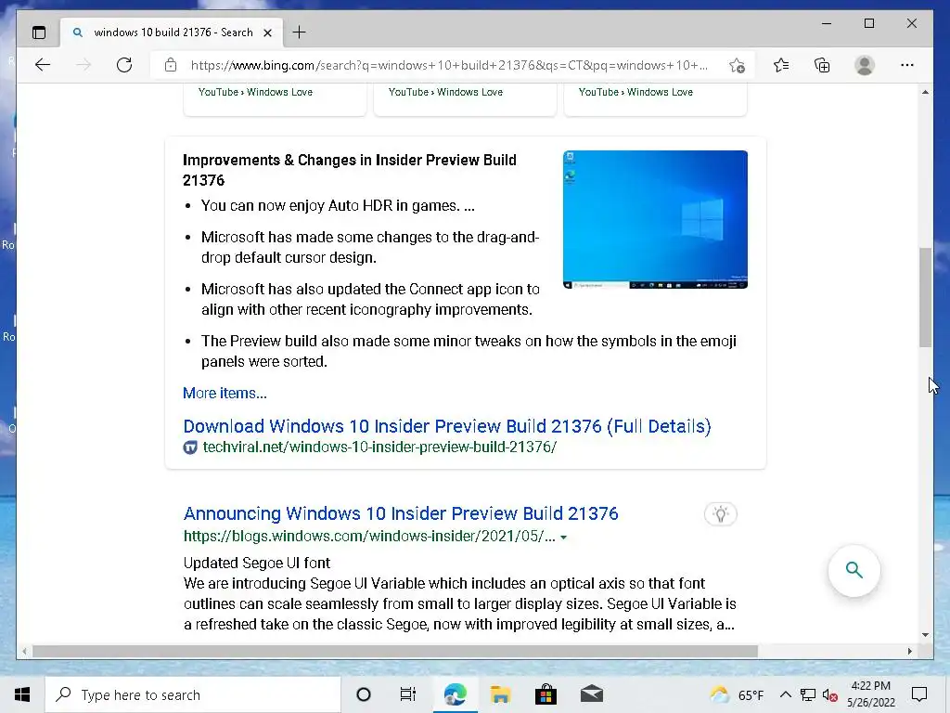Expand the blogs.windows.com URL dropdown arrow
This screenshot has width=950, height=713.
pyautogui.click(x=563, y=538)
